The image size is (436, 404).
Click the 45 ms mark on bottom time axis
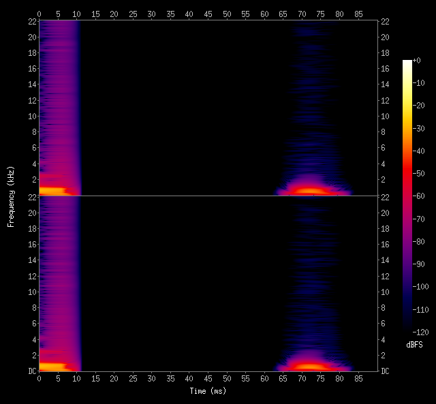click(x=208, y=378)
